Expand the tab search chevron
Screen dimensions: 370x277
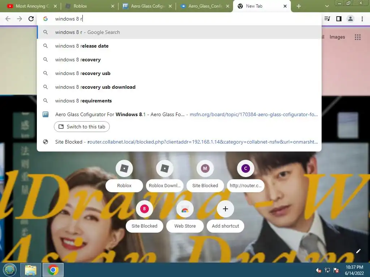tap(327, 6)
